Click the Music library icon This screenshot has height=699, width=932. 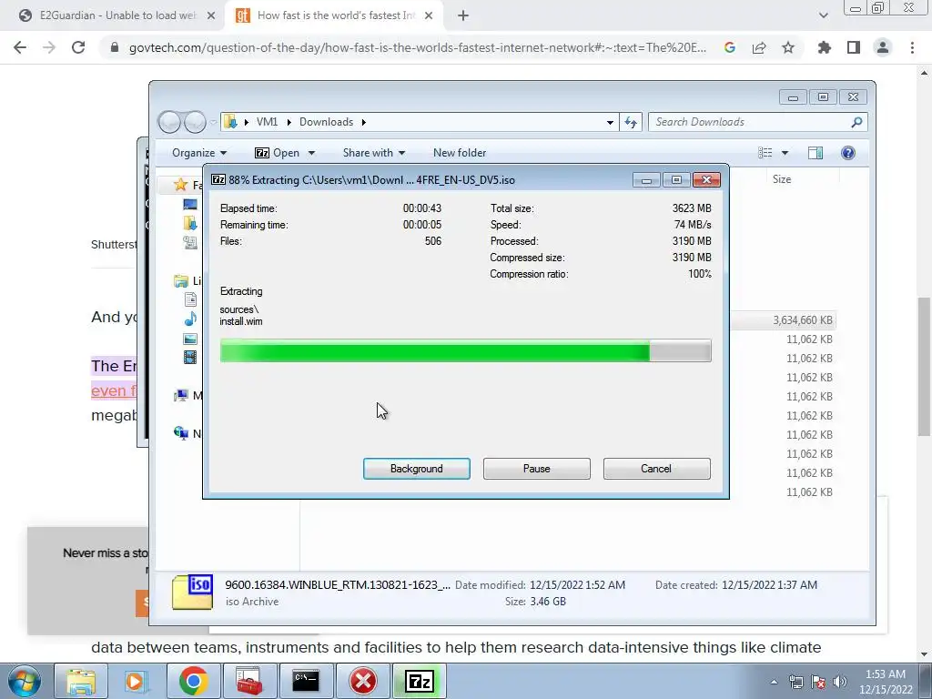tap(190, 319)
